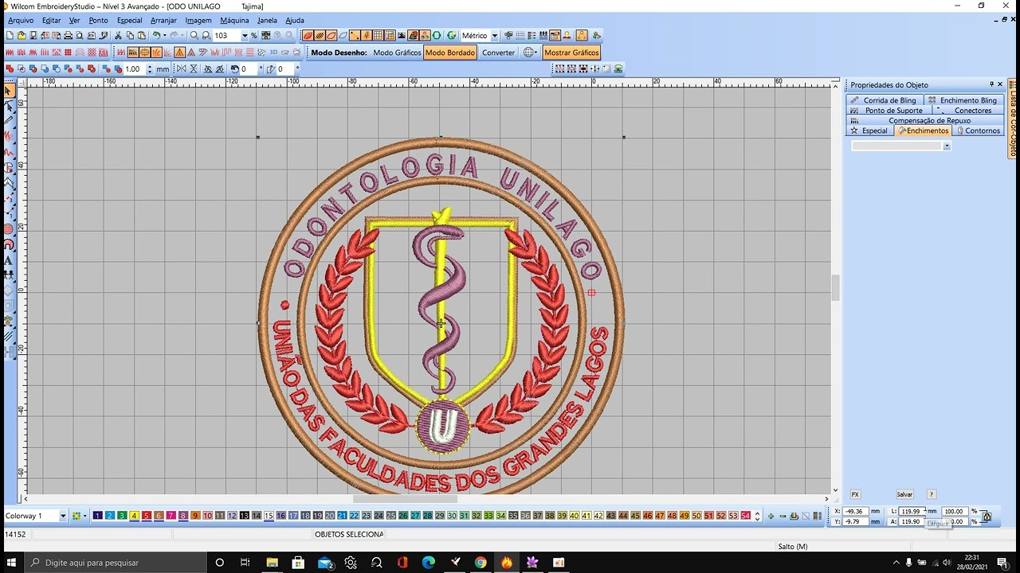
Task: Pin the Propriedades do Objeto panel
Action: tap(991, 84)
